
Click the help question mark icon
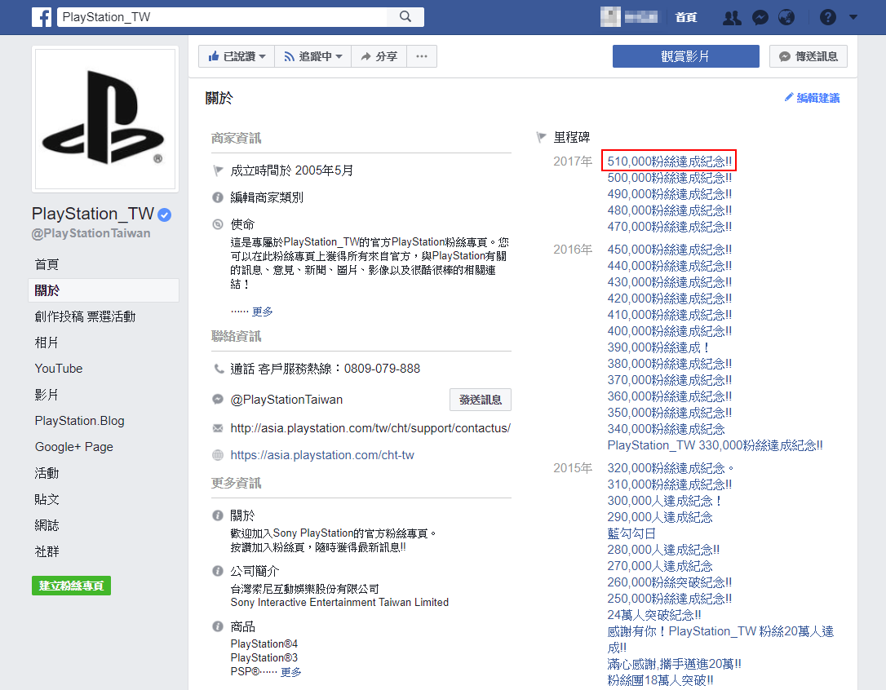(828, 17)
